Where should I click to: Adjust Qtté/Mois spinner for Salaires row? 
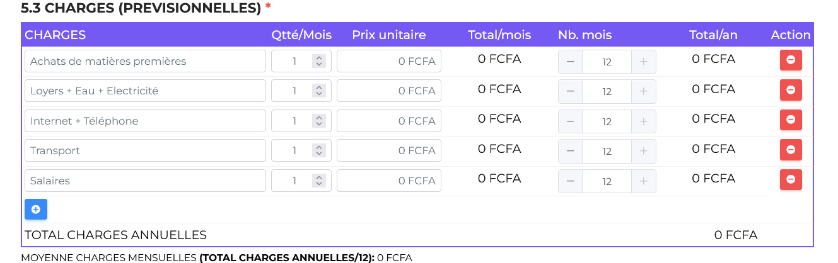tap(319, 181)
